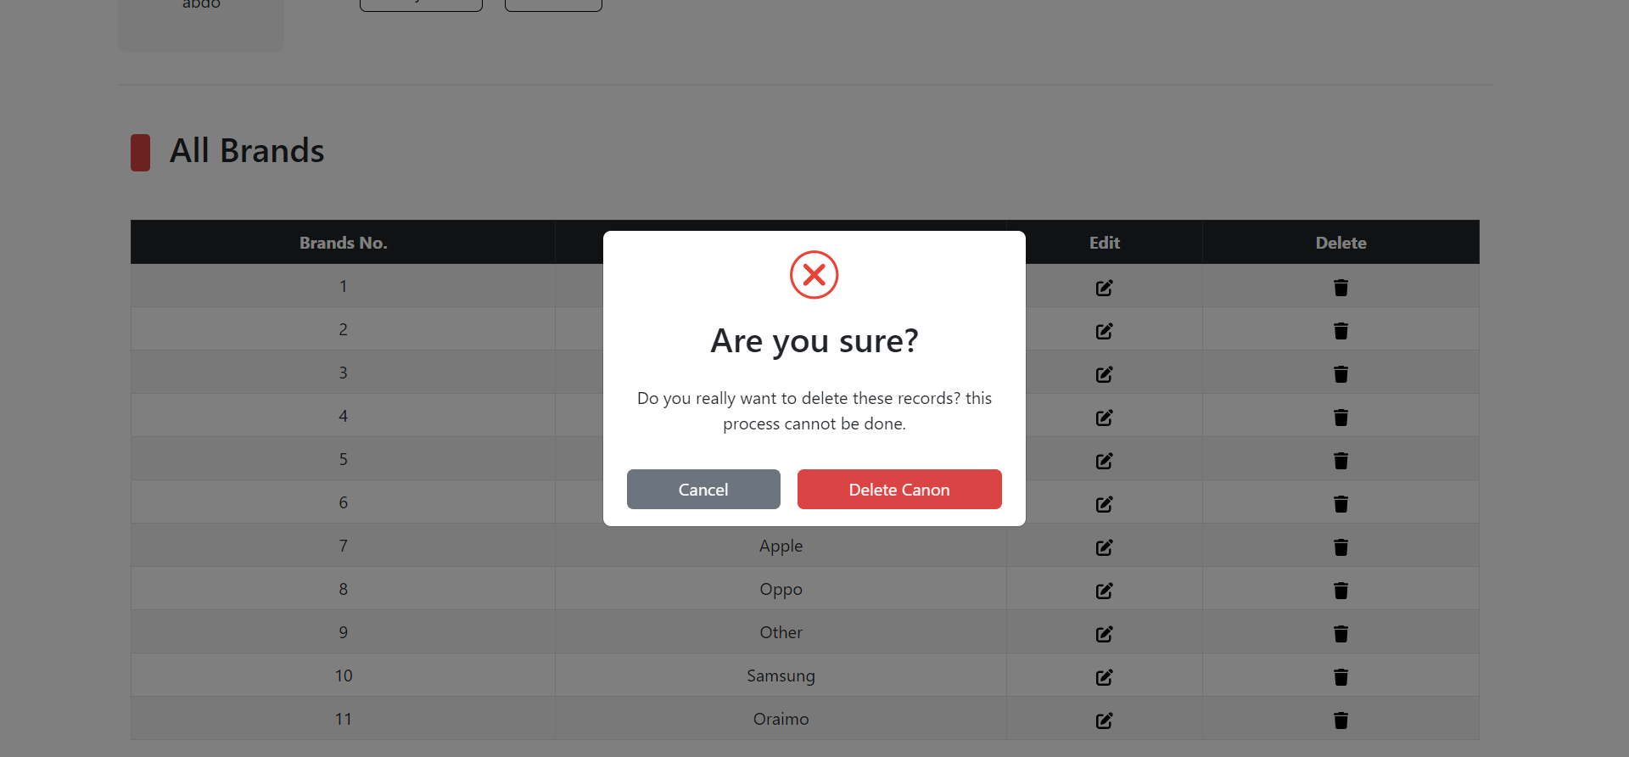Click the trash icon for brand 2
The image size is (1629, 757).
pyautogui.click(x=1341, y=331)
